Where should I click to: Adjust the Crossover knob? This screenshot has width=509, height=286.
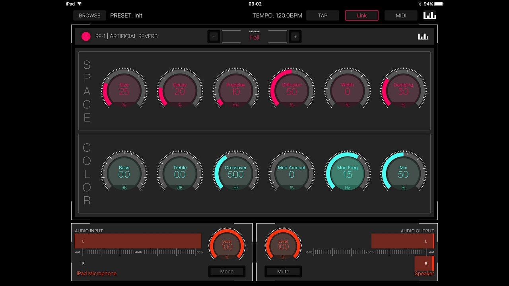pyautogui.click(x=236, y=174)
